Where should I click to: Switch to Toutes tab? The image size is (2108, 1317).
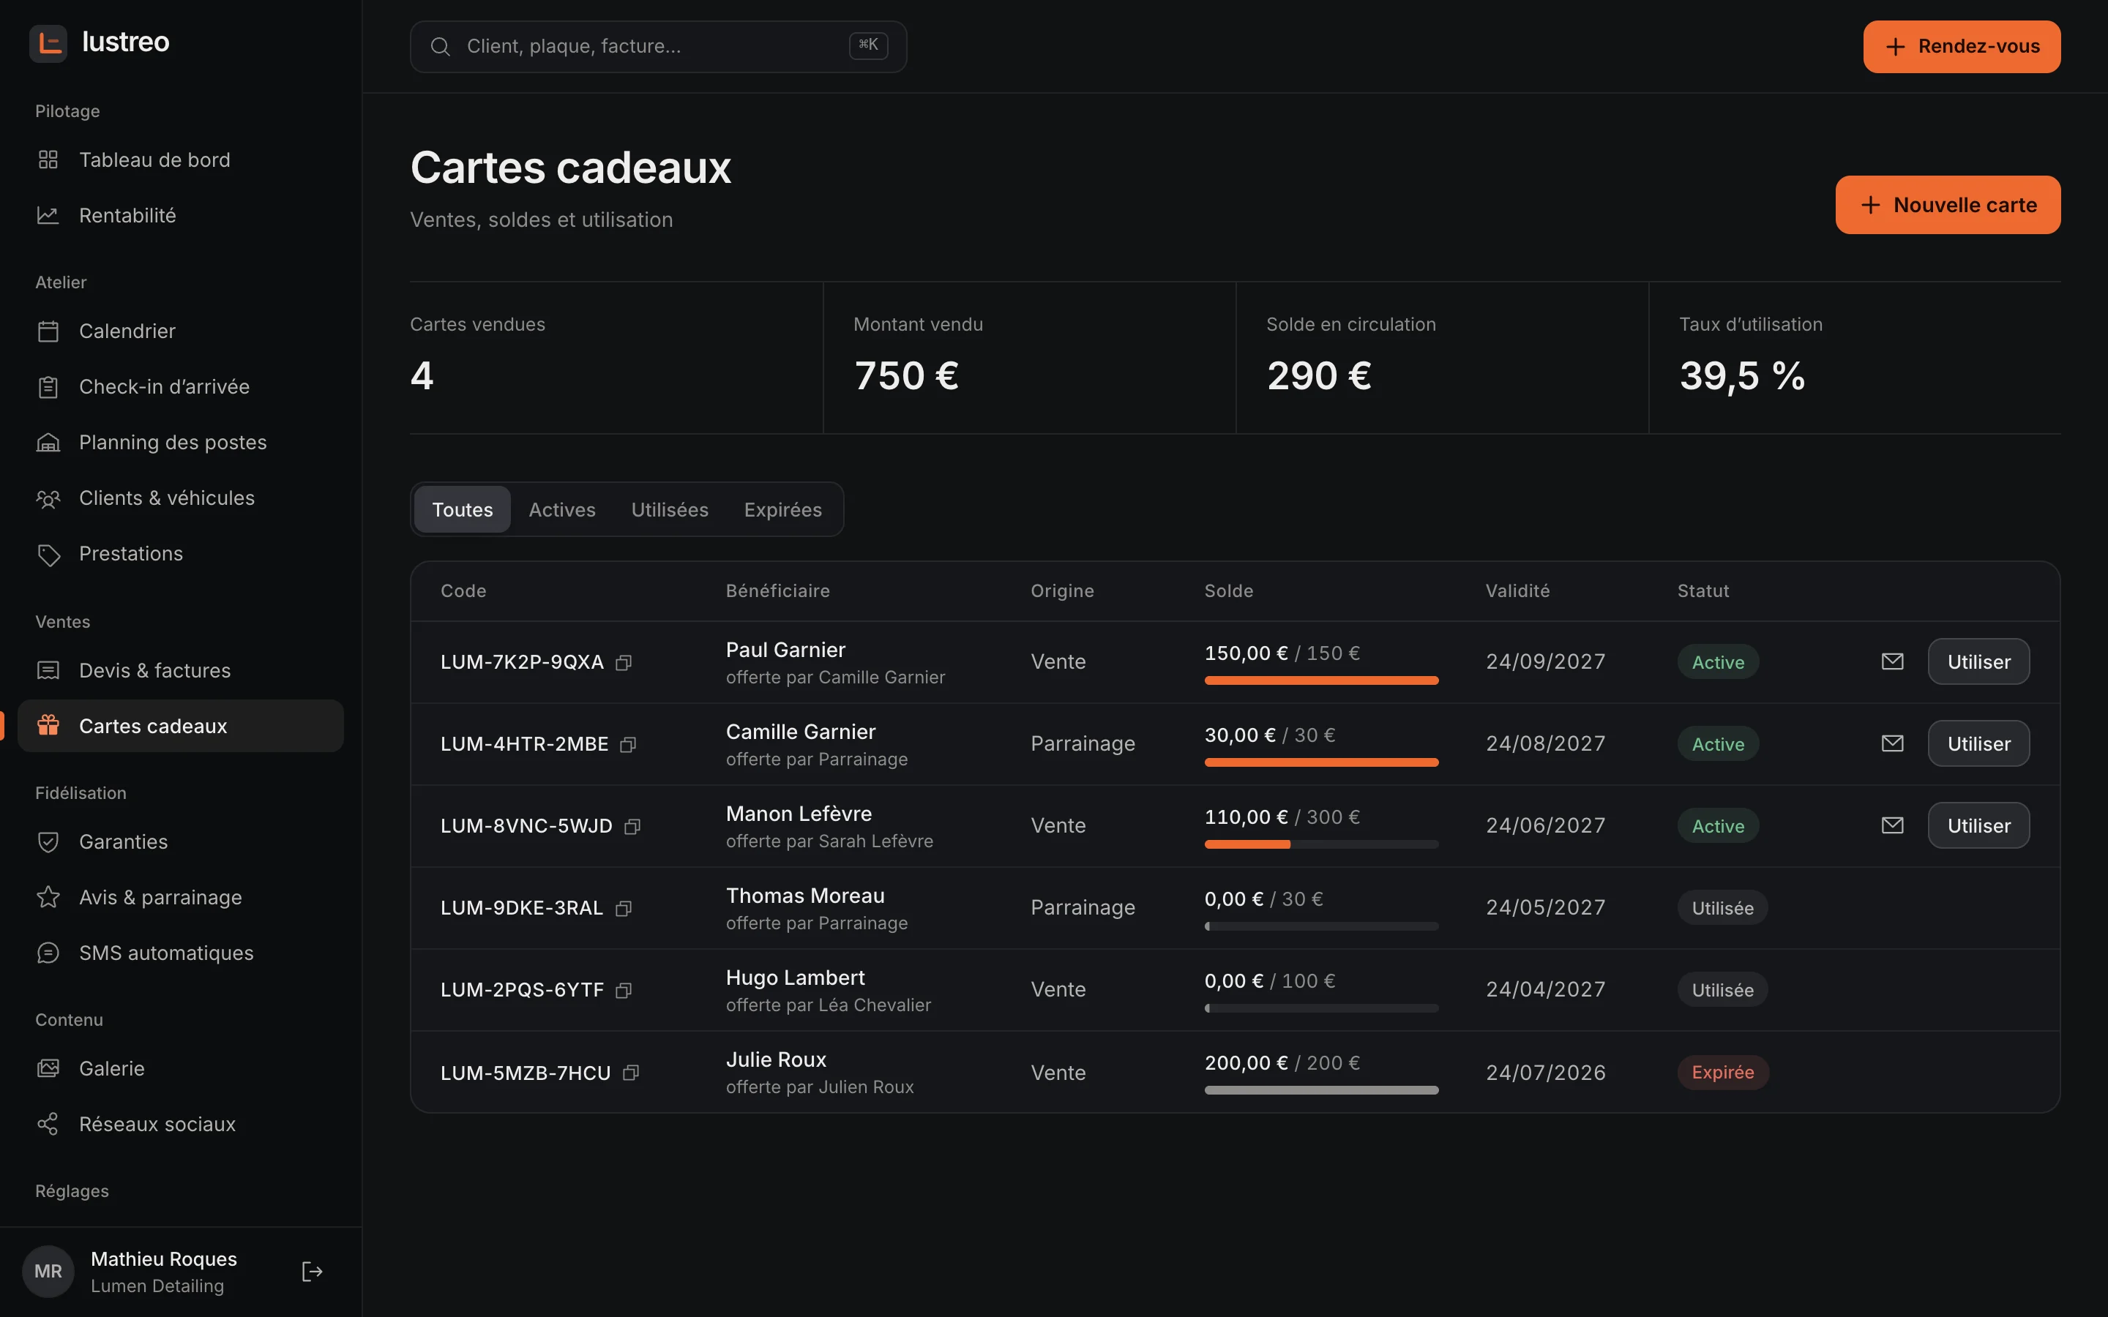[462, 511]
